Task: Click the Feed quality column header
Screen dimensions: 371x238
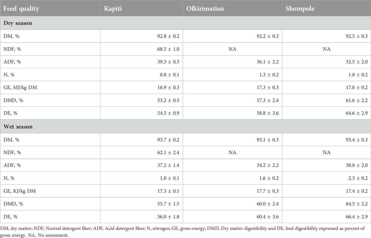Action: pos(21,9)
